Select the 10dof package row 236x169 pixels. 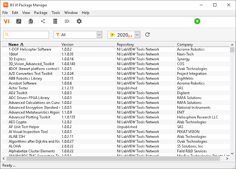pos(116,54)
